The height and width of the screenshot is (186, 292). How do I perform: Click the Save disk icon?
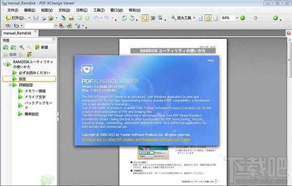(36, 18)
